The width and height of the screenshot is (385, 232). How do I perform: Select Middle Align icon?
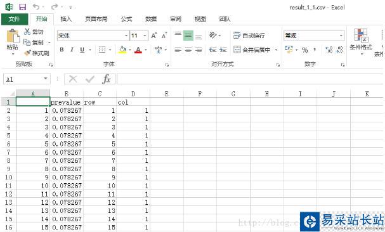point(188,35)
